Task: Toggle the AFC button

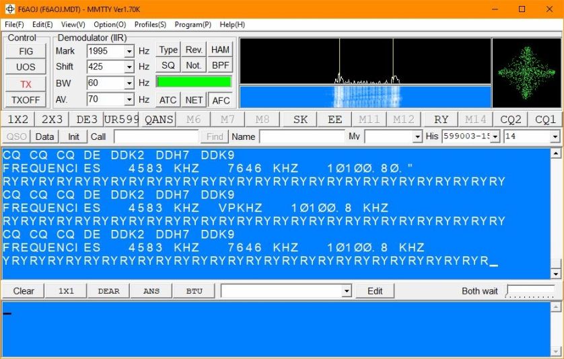Action: point(220,100)
